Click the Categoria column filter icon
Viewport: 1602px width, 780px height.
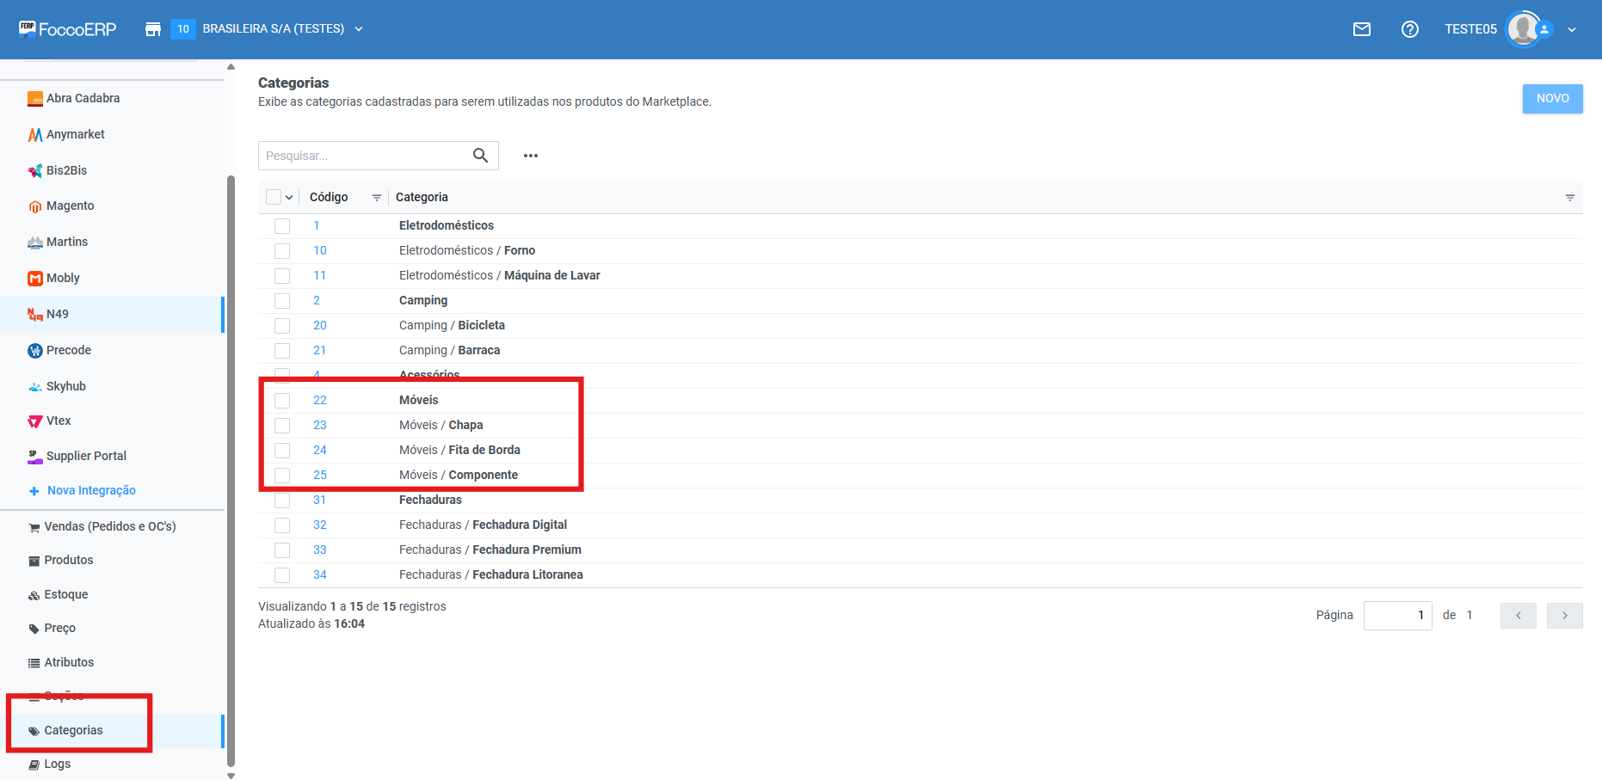point(1569,198)
